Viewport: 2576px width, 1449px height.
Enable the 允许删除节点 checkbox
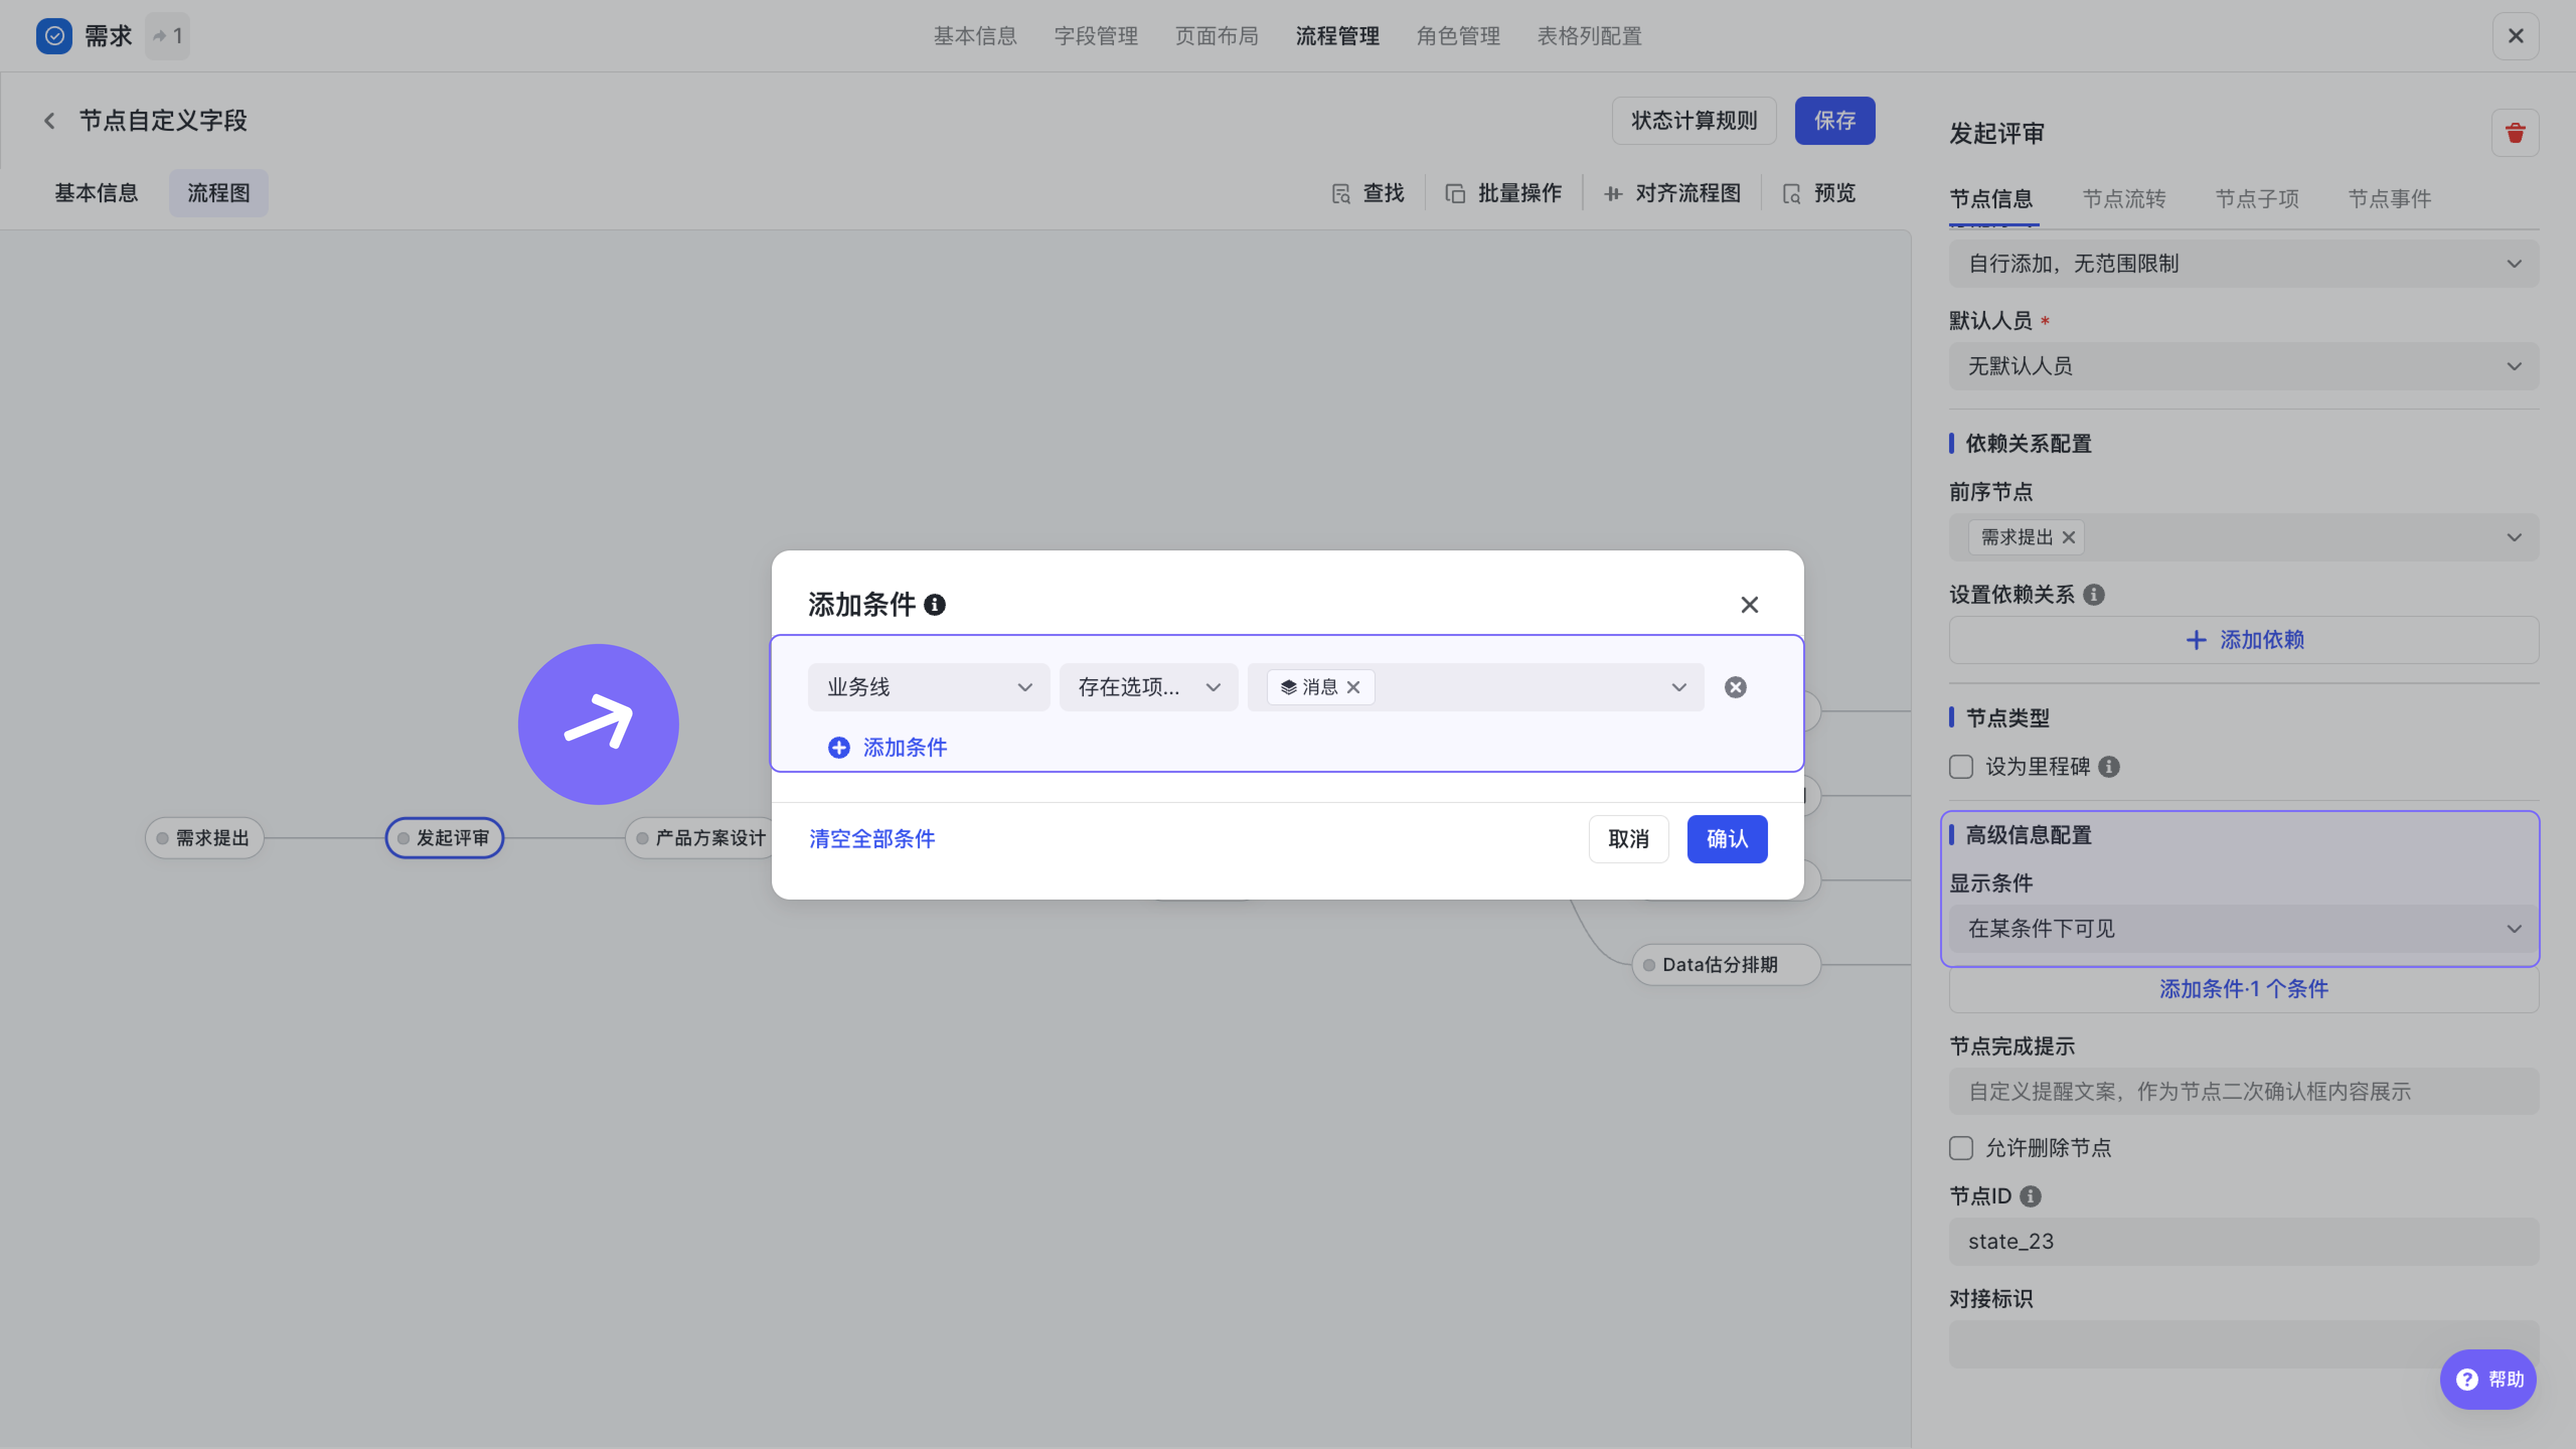coord(1960,1148)
